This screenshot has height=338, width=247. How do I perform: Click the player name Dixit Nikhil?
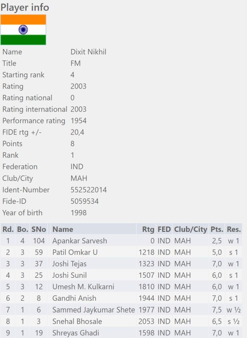(88, 52)
